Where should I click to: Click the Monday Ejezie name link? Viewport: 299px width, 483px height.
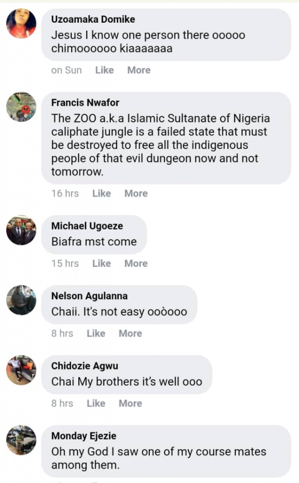pyautogui.click(x=83, y=436)
